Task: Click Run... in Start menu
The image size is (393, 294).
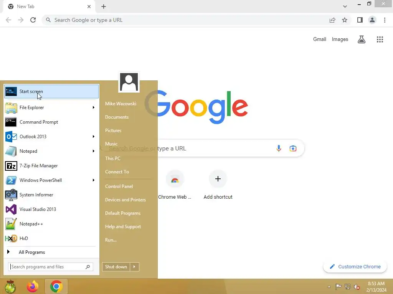Action: pyautogui.click(x=111, y=240)
